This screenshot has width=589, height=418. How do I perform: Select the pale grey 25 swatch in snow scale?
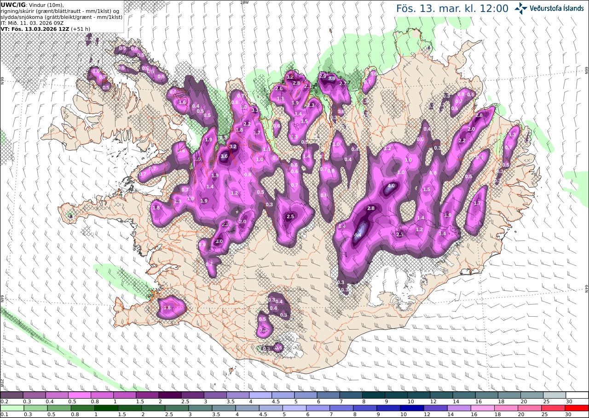tap(555, 395)
